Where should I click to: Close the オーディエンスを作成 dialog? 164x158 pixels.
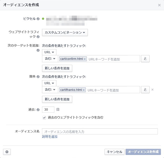(x=159, y=5)
